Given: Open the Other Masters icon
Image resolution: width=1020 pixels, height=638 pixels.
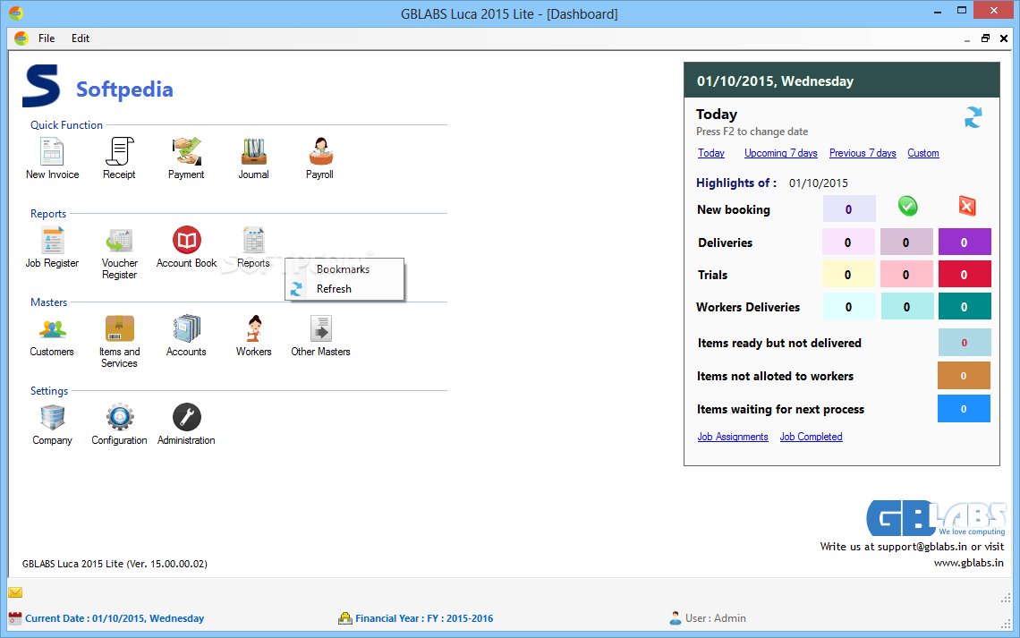Looking at the screenshot, I should (320, 336).
